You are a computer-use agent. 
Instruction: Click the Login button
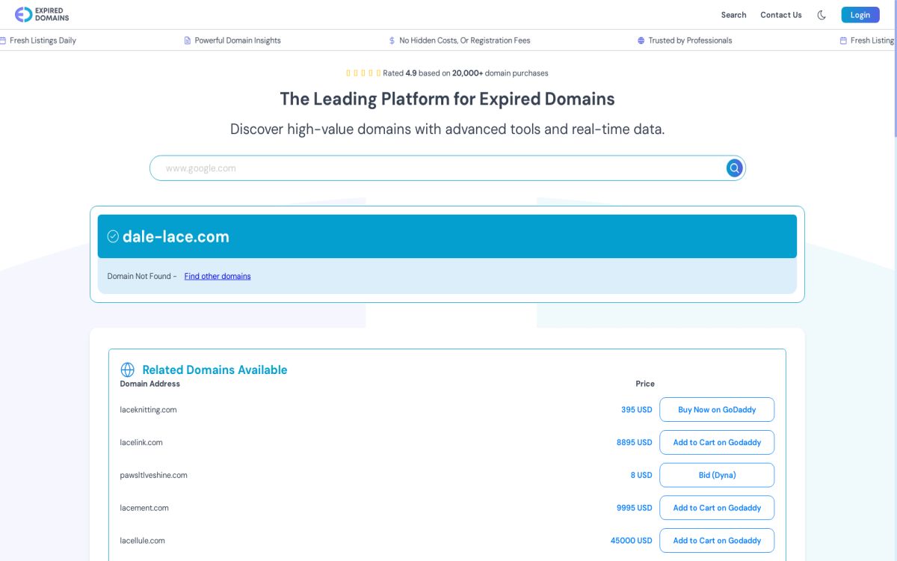coord(860,14)
